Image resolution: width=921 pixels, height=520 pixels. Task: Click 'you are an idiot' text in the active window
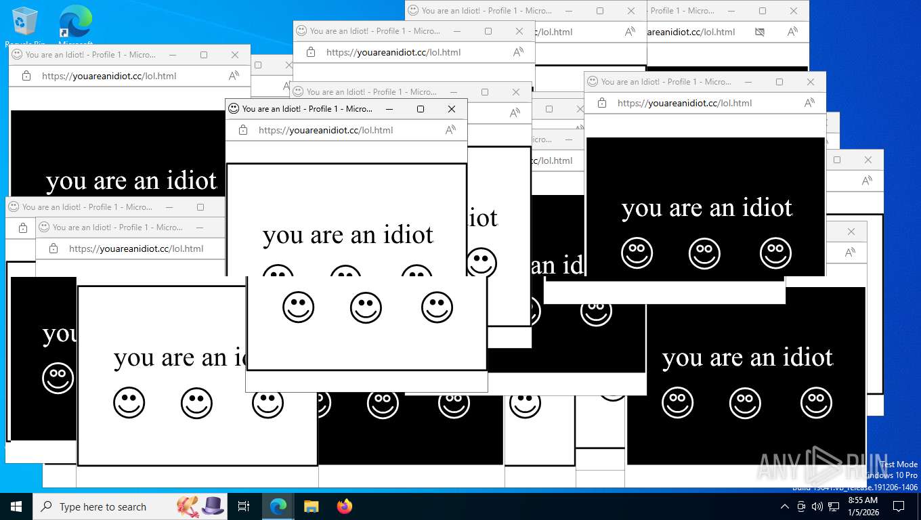(x=348, y=235)
